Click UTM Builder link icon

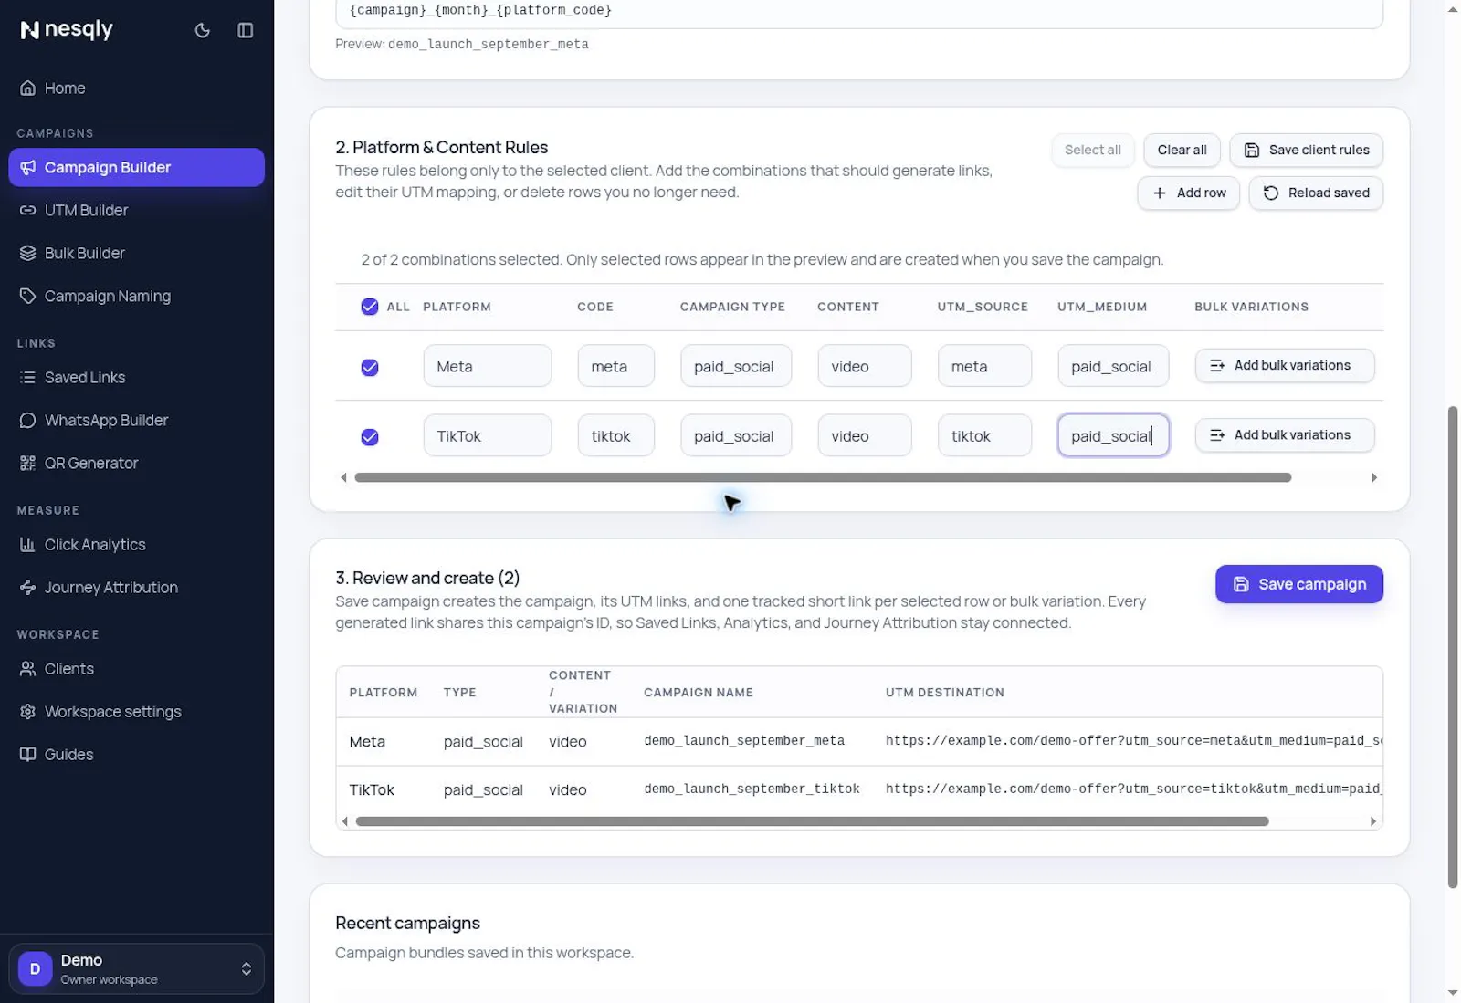tap(28, 210)
